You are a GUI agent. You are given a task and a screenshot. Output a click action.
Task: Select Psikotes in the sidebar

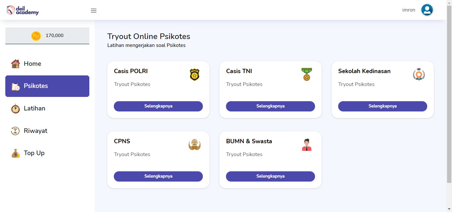(x=47, y=86)
